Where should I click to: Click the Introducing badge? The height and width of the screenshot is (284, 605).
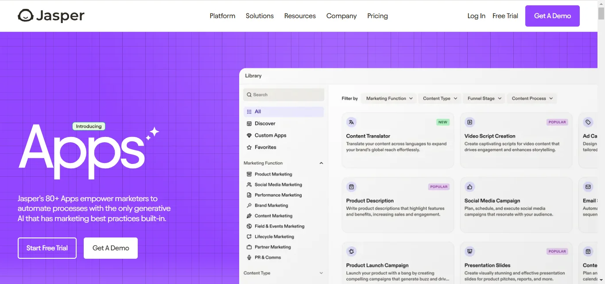(x=89, y=126)
